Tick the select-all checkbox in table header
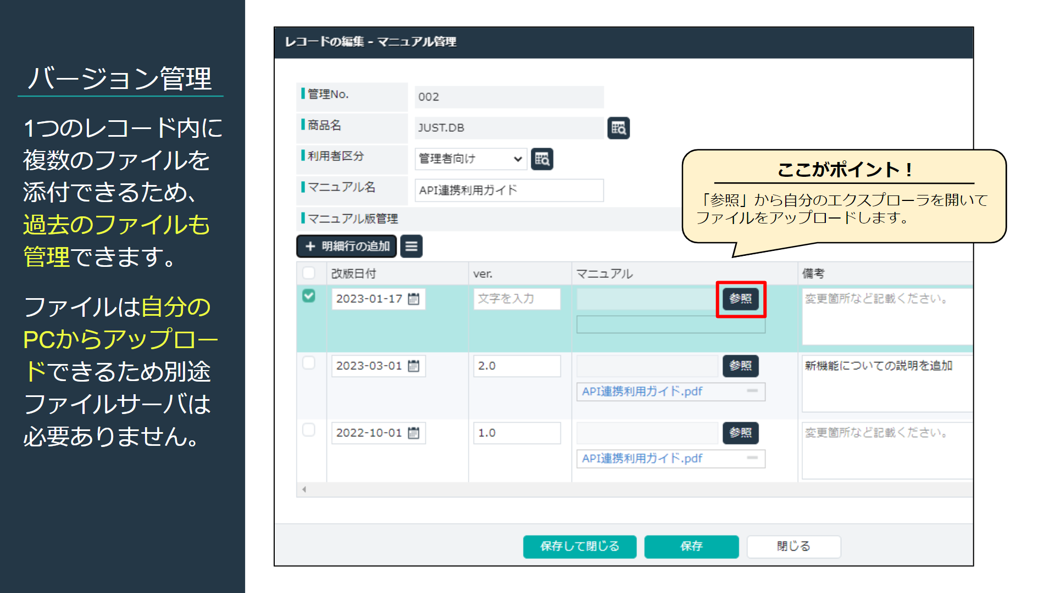 pyautogui.click(x=309, y=273)
